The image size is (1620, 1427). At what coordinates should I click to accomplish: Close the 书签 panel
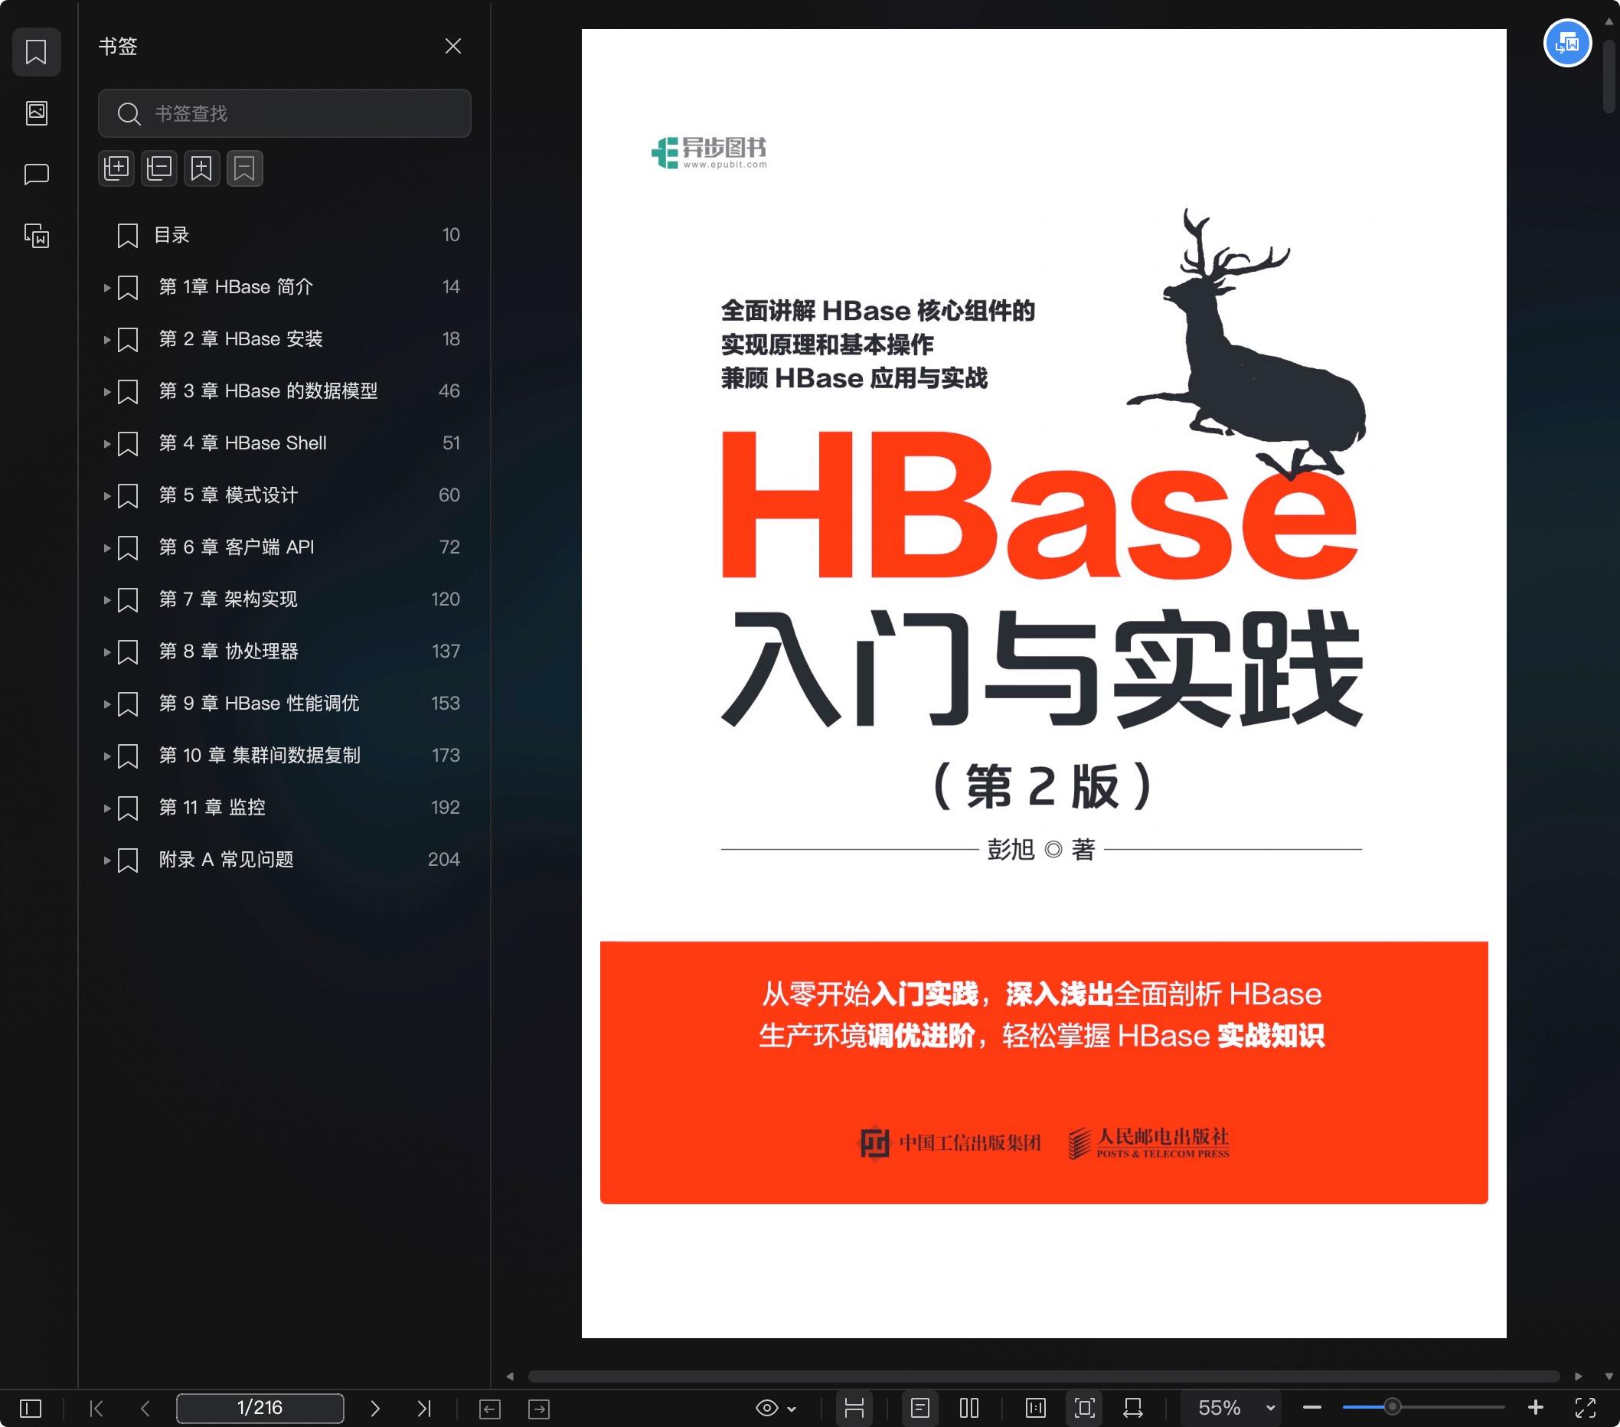pos(452,46)
